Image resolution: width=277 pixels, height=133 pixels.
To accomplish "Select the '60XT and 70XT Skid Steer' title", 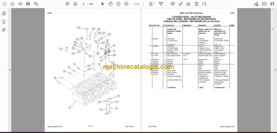I will point(191,13).
